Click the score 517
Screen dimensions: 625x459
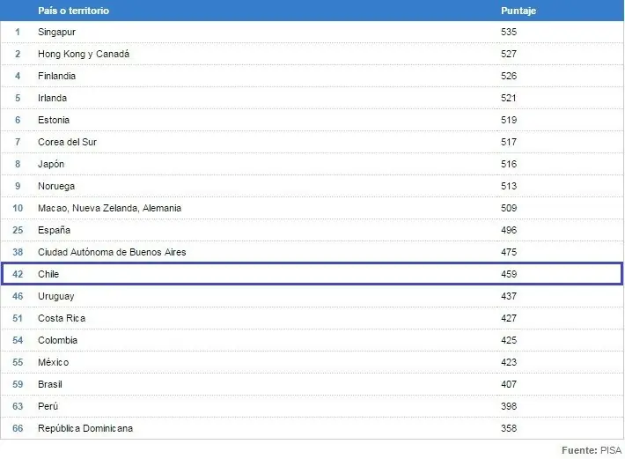pos(509,142)
